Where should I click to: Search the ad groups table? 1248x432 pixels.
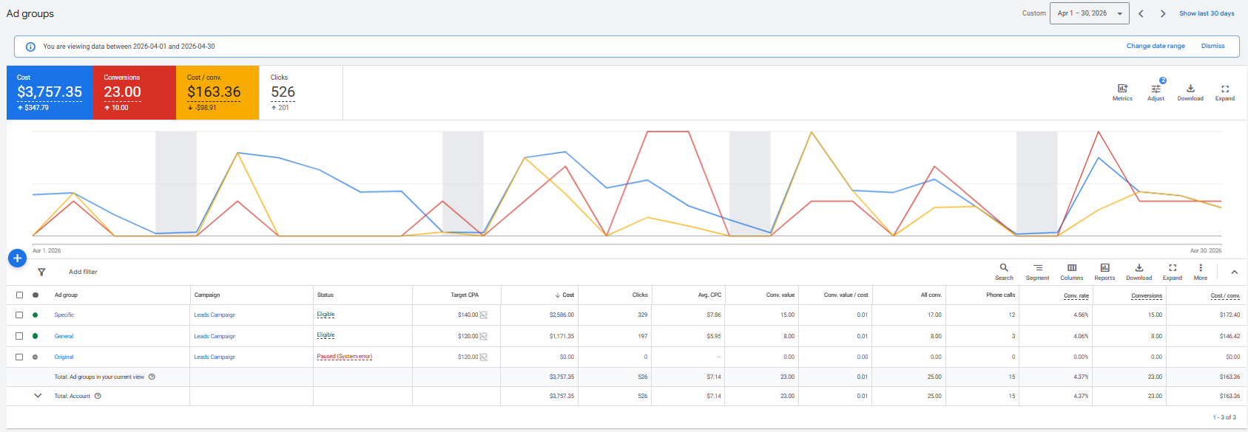coord(1004,272)
